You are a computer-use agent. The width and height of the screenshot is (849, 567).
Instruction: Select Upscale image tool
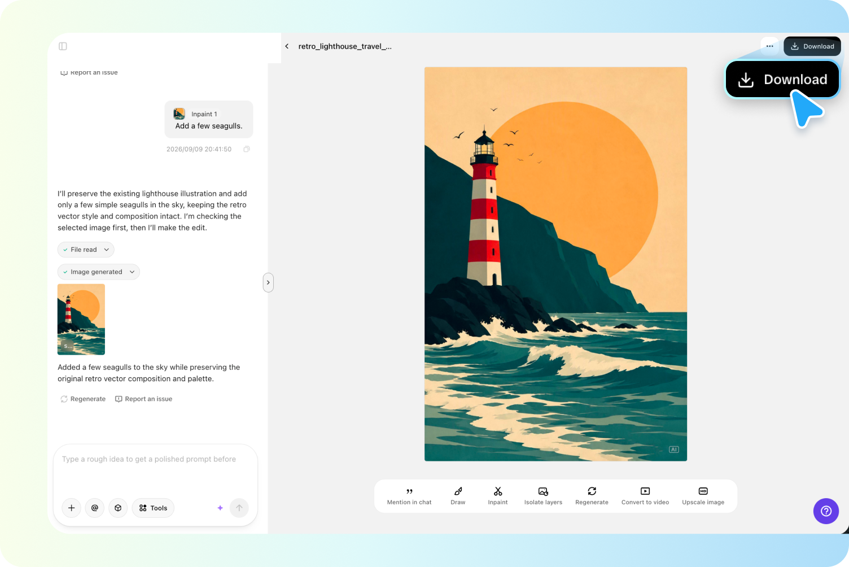[703, 496]
